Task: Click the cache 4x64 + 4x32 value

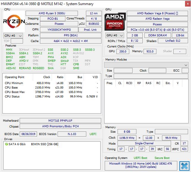Action: 71,41
